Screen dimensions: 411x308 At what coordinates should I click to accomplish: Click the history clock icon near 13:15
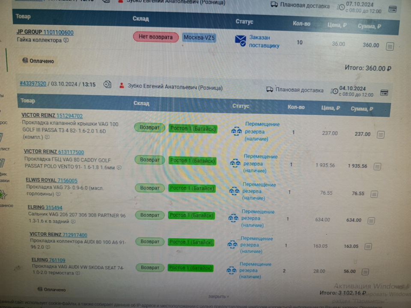(107, 85)
